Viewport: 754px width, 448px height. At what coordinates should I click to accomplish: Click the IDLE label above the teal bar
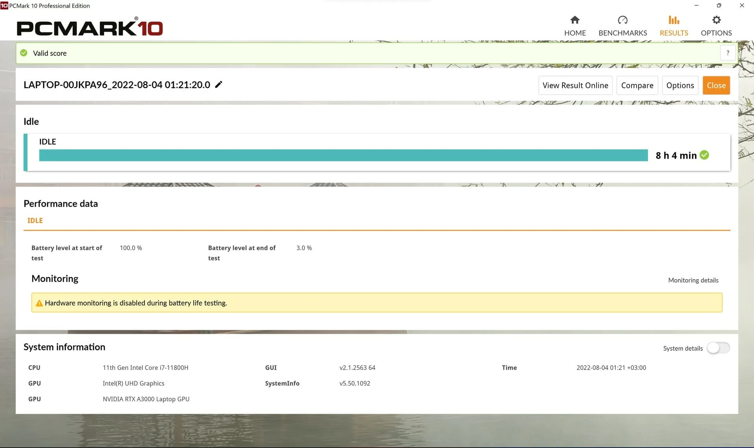(48, 142)
